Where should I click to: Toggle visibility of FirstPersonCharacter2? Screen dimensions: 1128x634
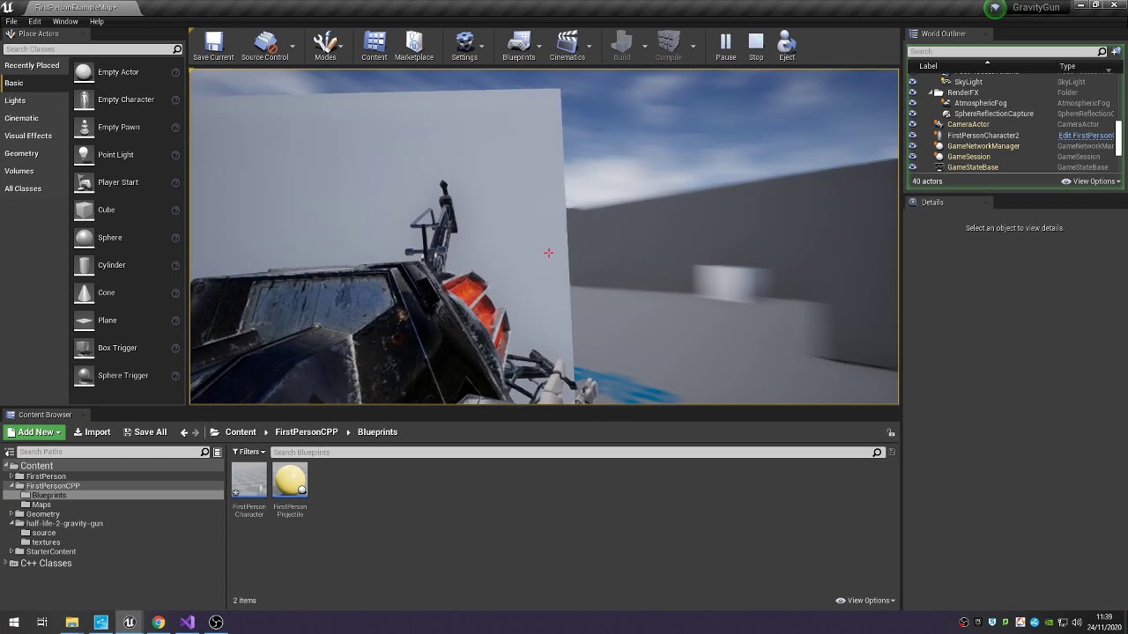pos(912,136)
